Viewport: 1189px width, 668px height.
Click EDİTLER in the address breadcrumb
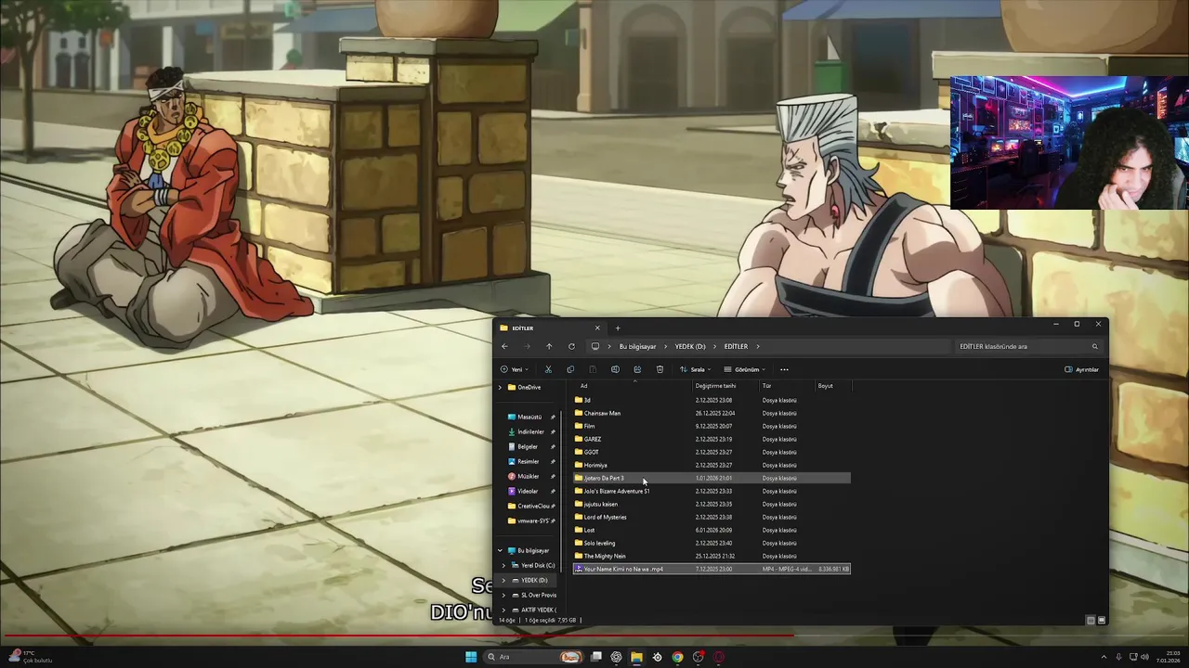pyautogui.click(x=736, y=346)
